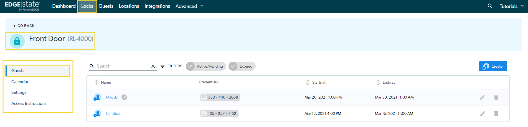Toggle the Expired filter chip
This screenshot has height=127, width=528.
[242, 66]
